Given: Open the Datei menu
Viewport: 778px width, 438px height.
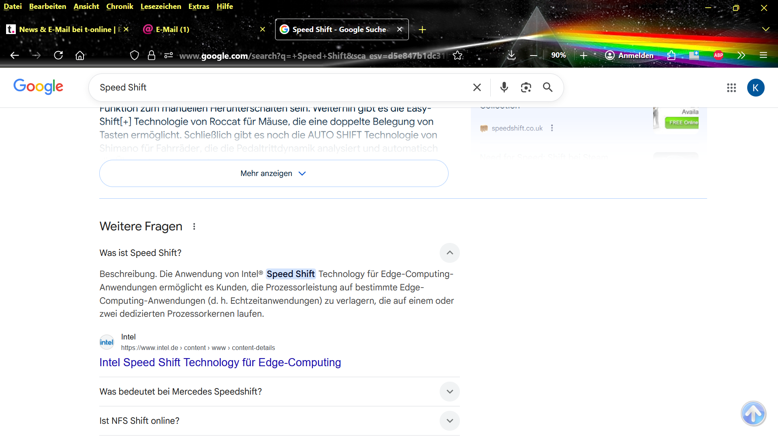Looking at the screenshot, I should tap(13, 6).
